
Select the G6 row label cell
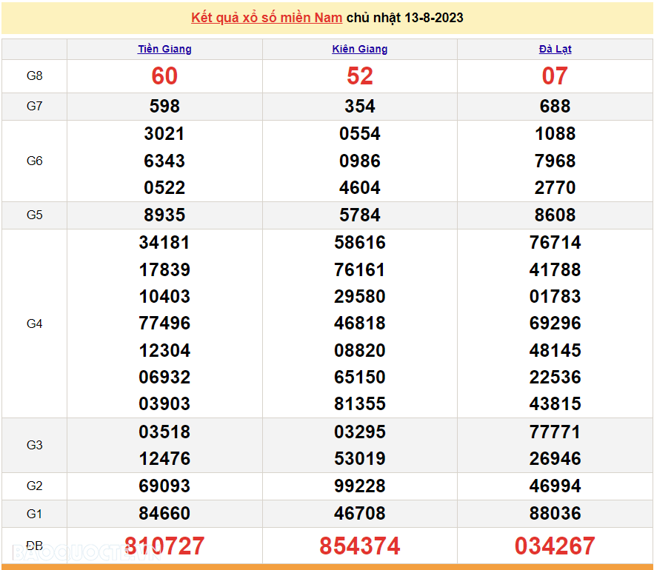pyautogui.click(x=35, y=161)
